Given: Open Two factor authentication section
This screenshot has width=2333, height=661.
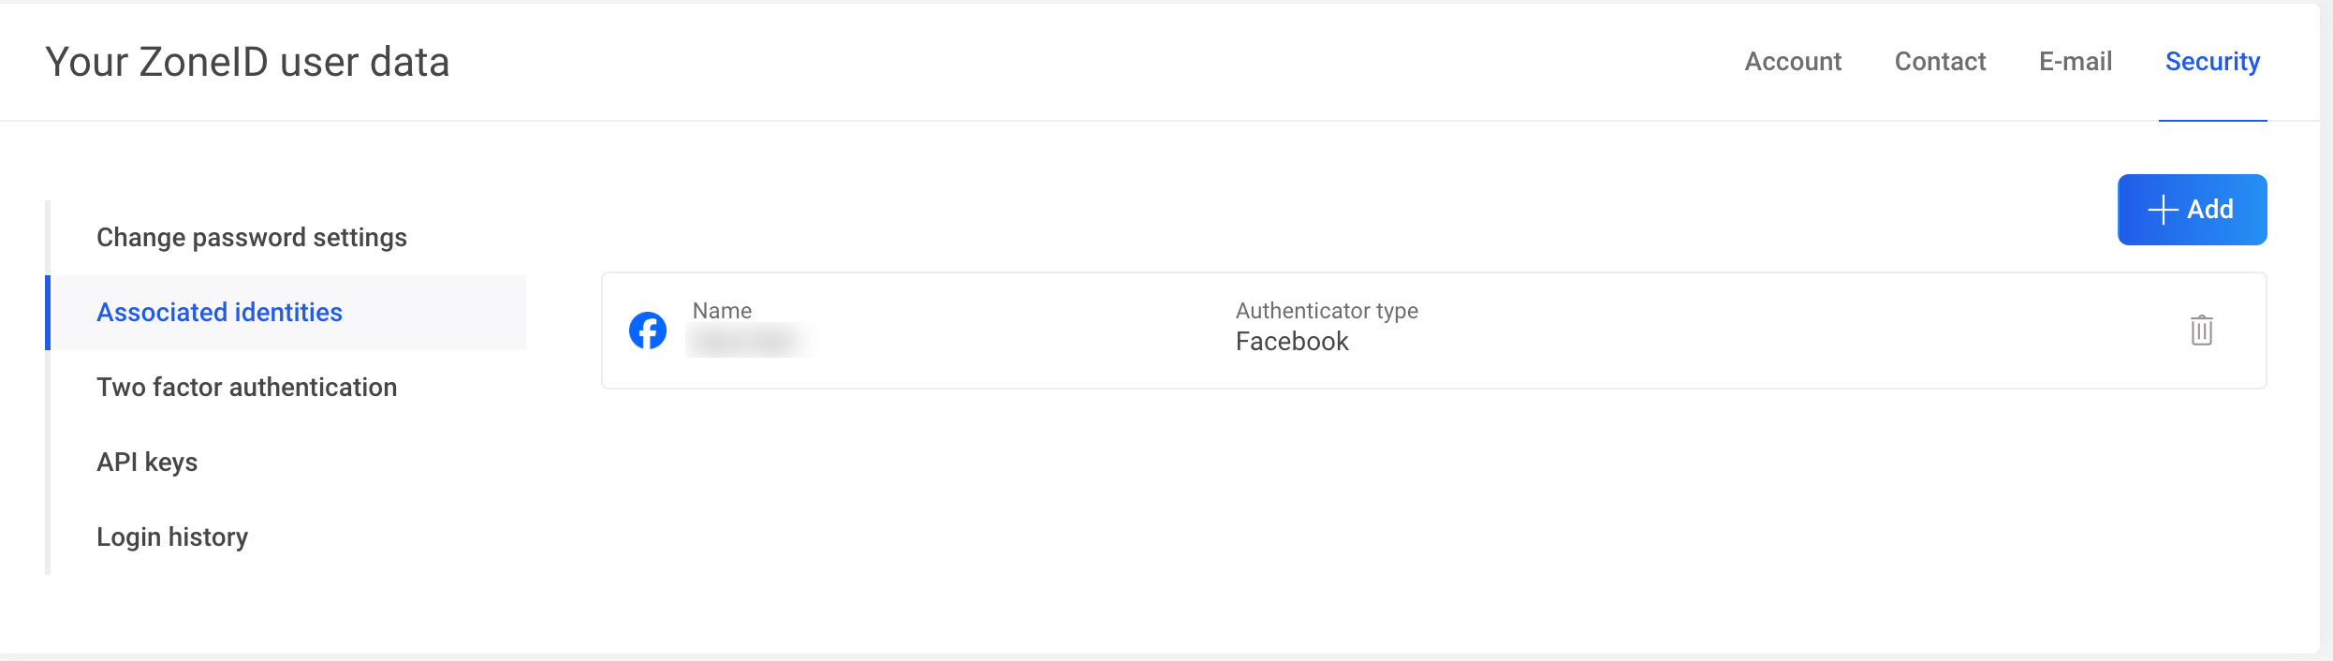Looking at the screenshot, I should coord(247,388).
